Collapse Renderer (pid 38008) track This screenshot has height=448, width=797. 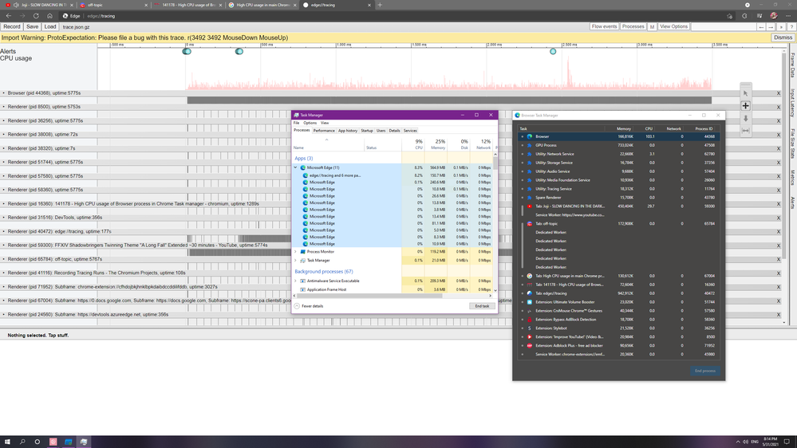pyautogui.click(x=3, y=135)
